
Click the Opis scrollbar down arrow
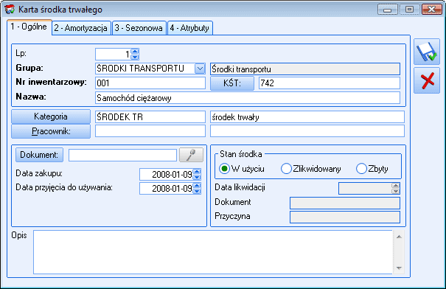coord(399,268)
